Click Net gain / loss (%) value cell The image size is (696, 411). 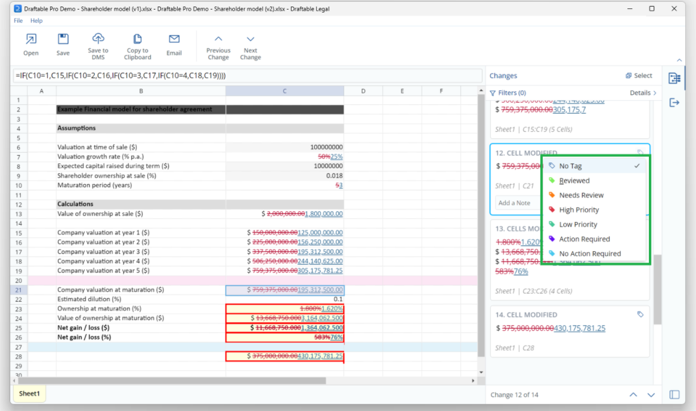coord(284,337)
